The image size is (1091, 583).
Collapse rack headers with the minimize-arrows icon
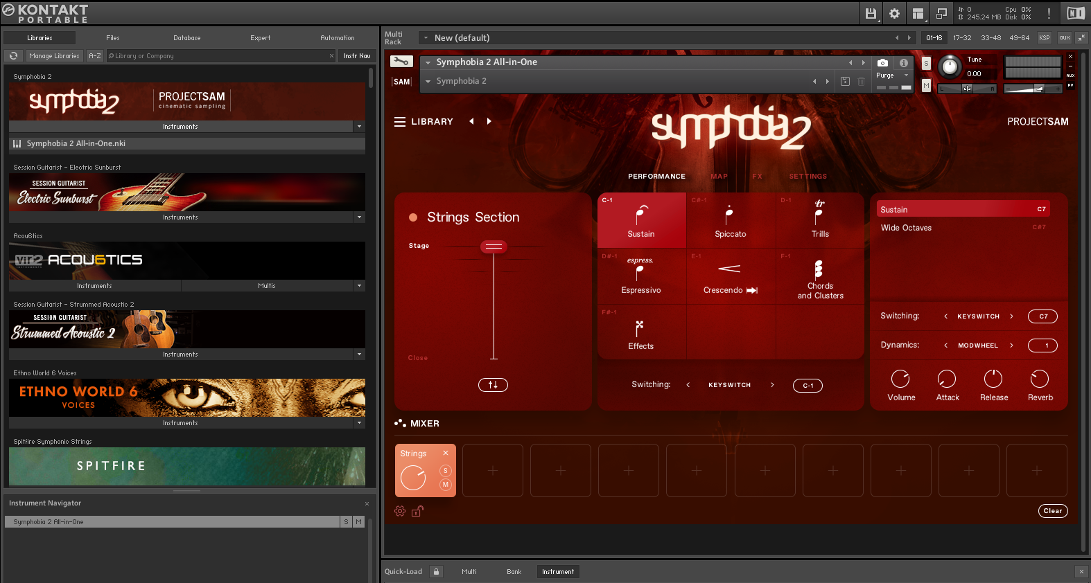coord(1081,37)
